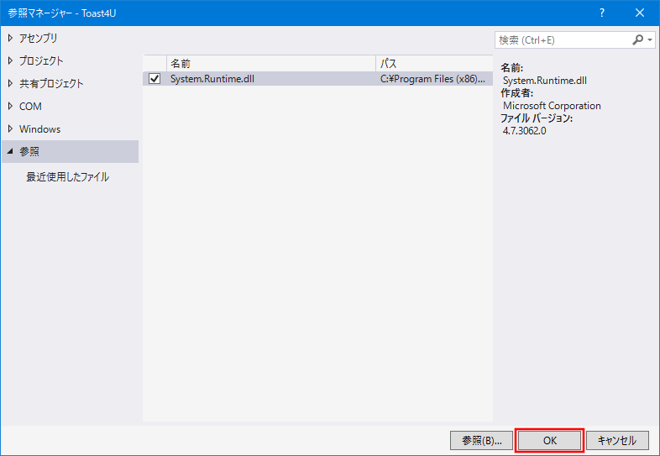Expand the プロジェクト node arrow
Viewport: 660px width, 456px height.
coord(10,60)
